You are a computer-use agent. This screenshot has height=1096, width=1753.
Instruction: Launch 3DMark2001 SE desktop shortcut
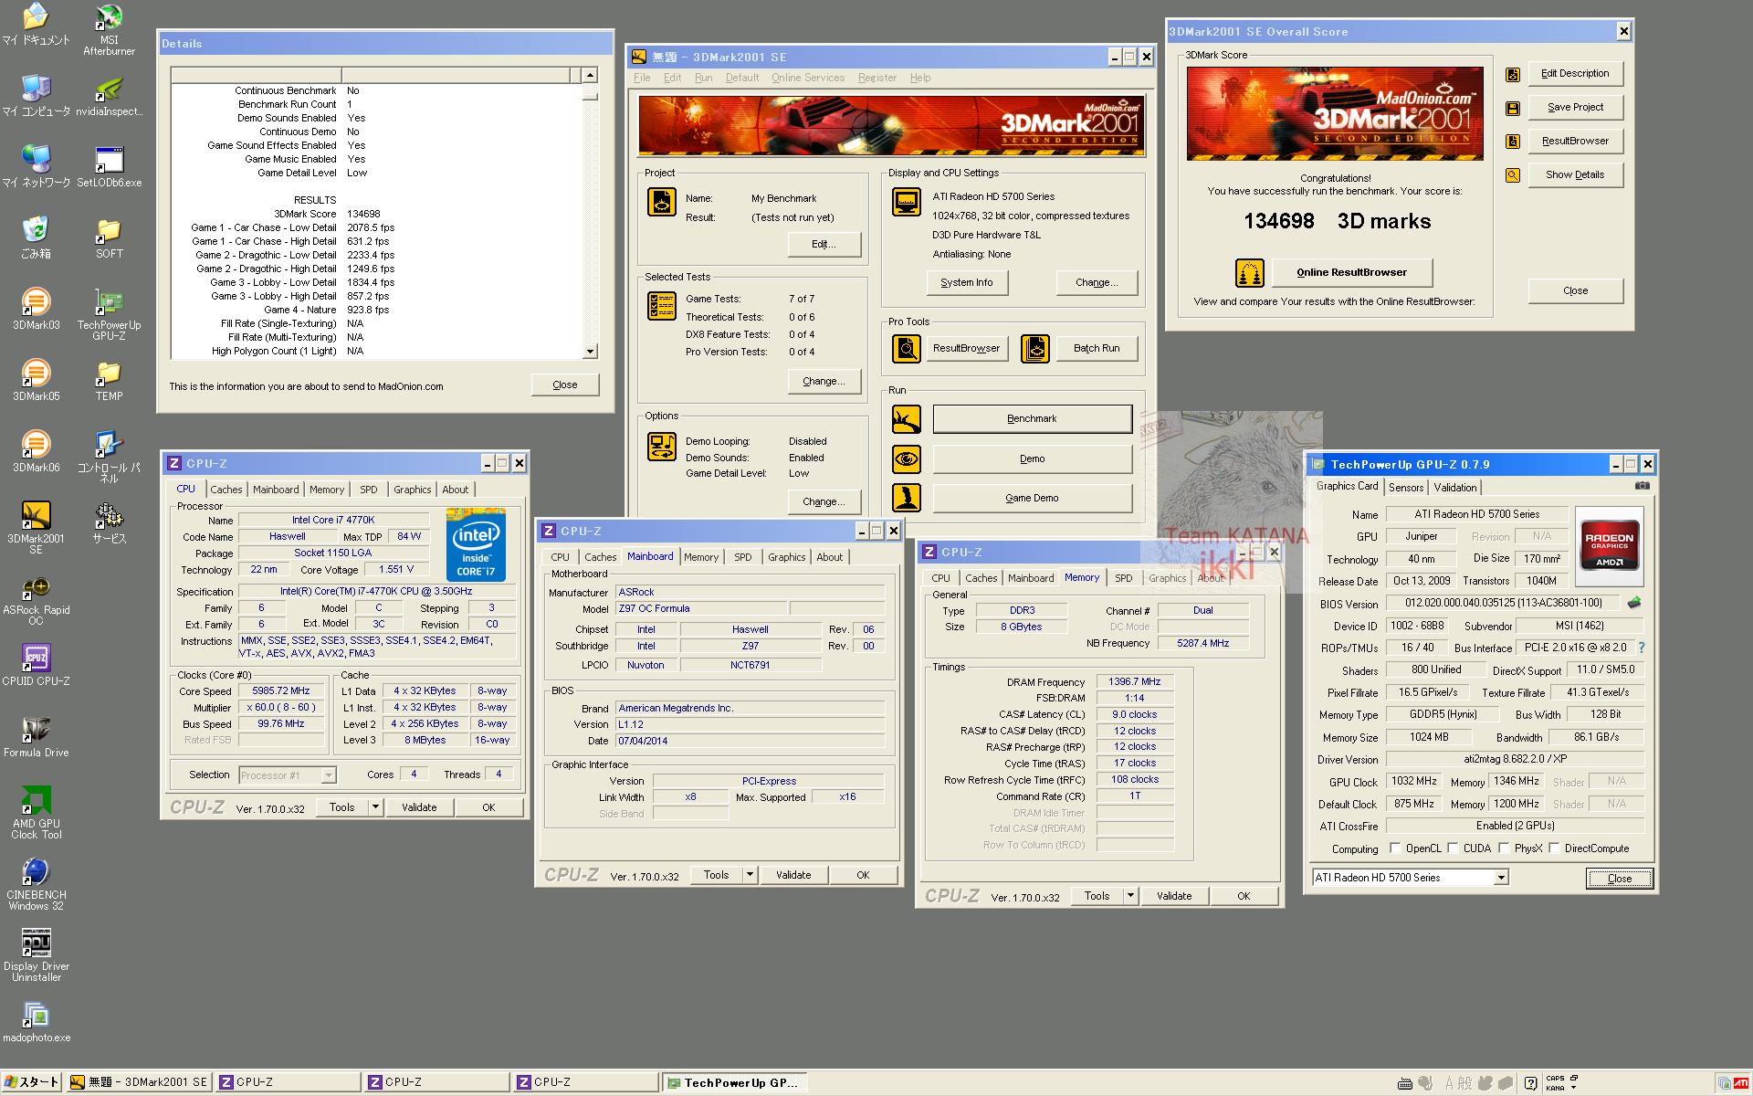coord(36,528)
